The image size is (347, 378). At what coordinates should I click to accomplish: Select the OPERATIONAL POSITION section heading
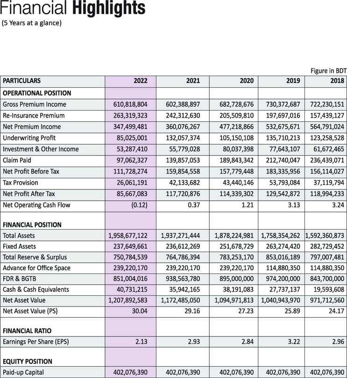click(x=37, y=93)
